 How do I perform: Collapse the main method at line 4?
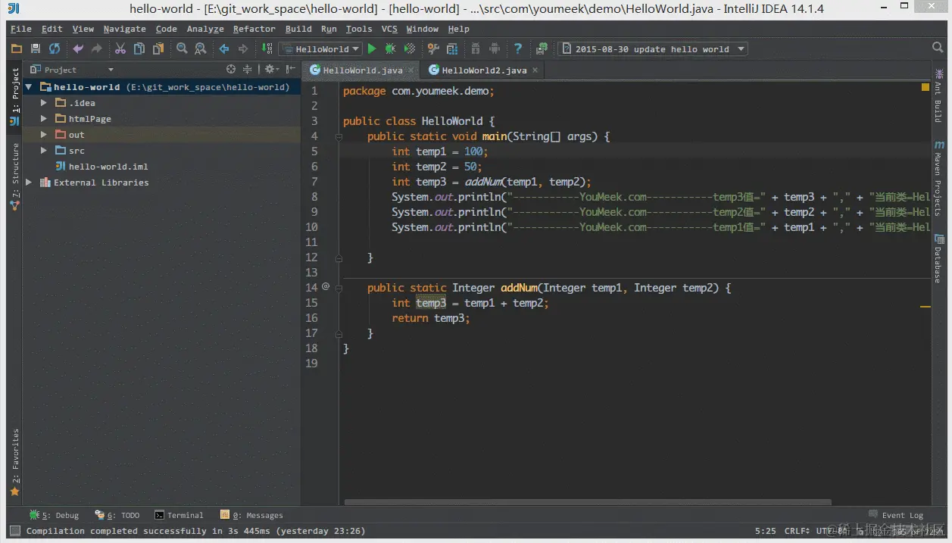(x=339, y=136)
